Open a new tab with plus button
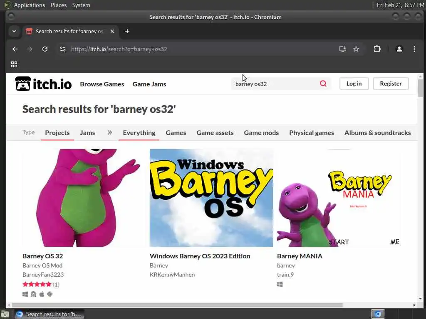426x319 pixels. tap(127, 31)
